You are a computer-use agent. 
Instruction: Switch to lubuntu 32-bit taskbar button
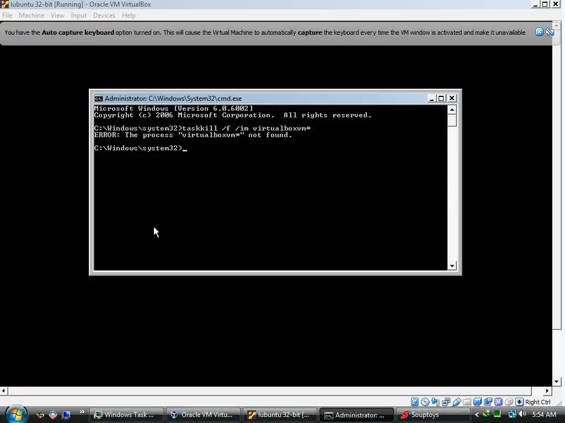[x=280, y=415]
